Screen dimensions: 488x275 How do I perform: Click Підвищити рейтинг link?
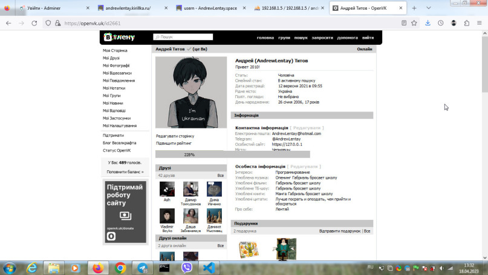tap(174, 144)
